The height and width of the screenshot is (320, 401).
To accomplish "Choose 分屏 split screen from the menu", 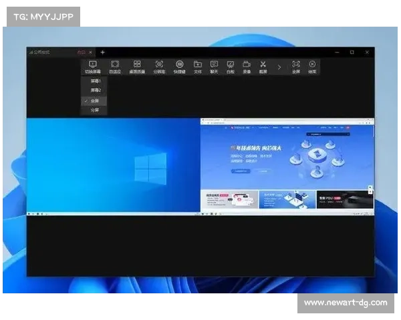I will click(94, 110).
